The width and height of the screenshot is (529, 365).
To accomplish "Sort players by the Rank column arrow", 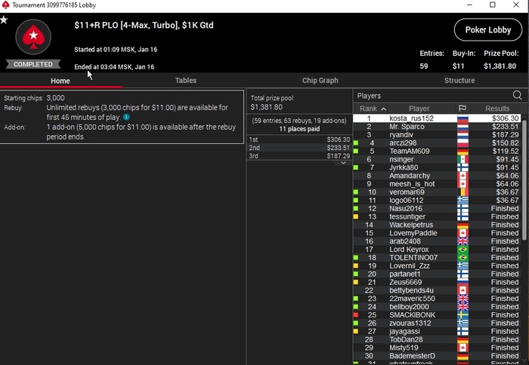I will pos(383,109).
